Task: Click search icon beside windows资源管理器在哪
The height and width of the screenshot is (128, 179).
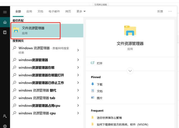Action: 14,67
